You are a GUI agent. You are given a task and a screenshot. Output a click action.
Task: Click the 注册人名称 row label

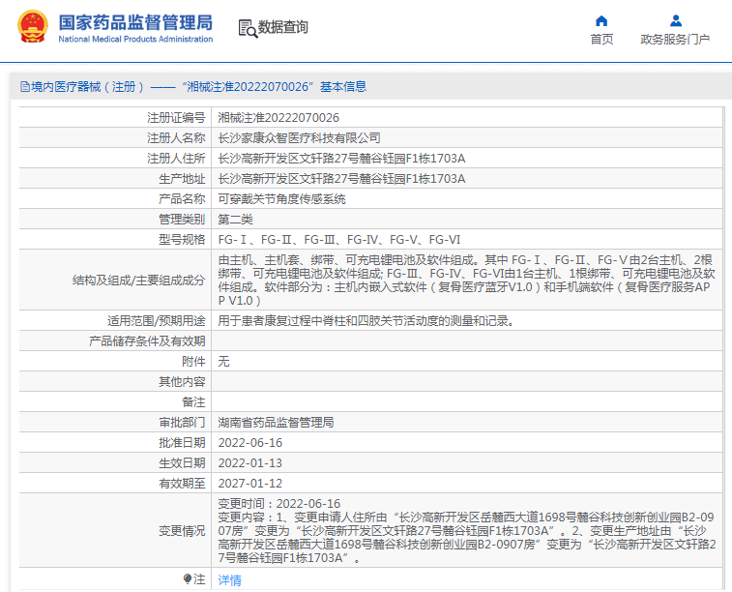tap(176, 138)
